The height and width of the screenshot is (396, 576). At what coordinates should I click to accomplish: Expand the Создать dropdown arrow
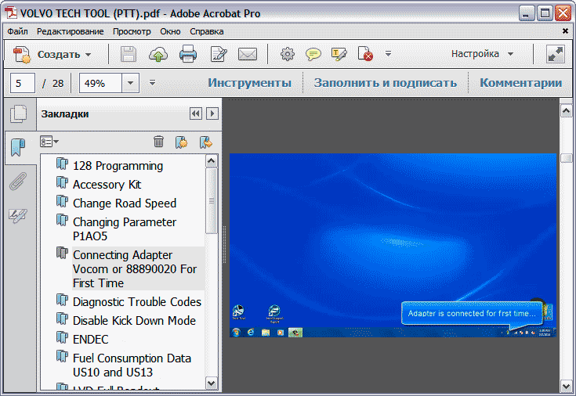tap(88, 55)
